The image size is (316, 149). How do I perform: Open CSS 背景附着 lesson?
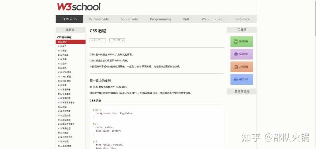(x=64, y=98)
